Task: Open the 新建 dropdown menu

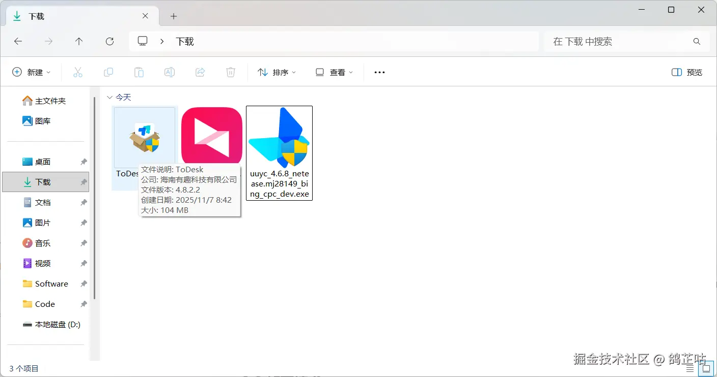Action: click(32, 73)
